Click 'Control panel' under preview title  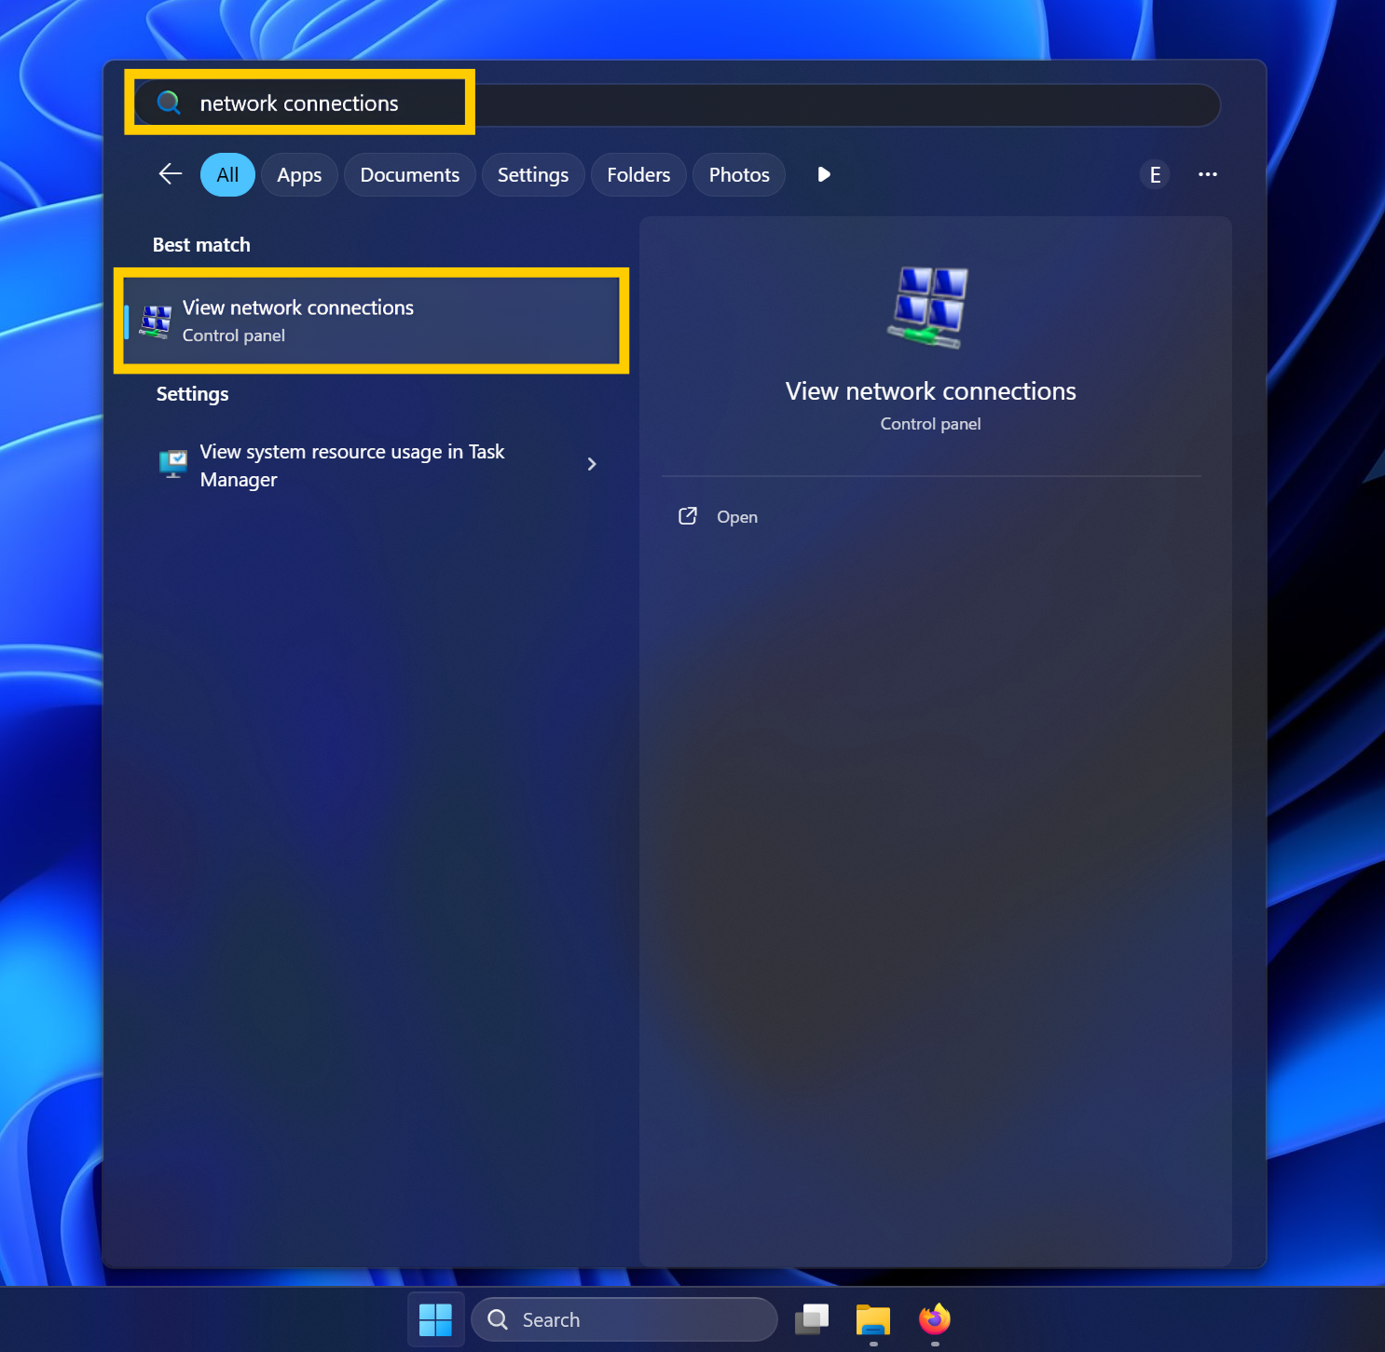point(930,424)
